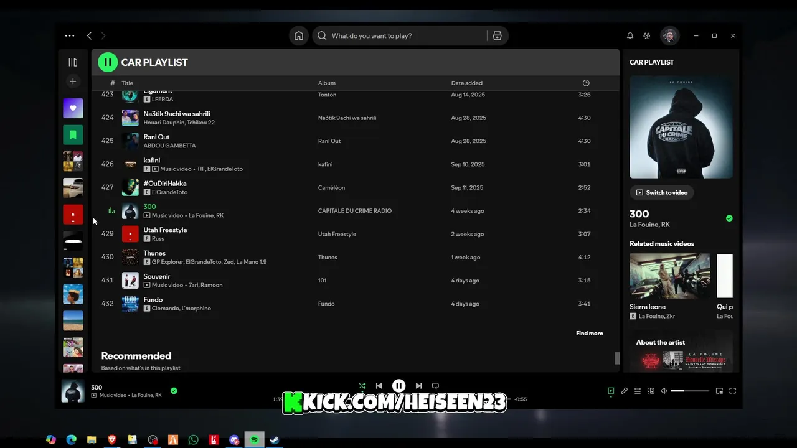Viewport: 797px width, 448px height.
Task: Toggle Now Playing view icon
Action: [611, 391]
